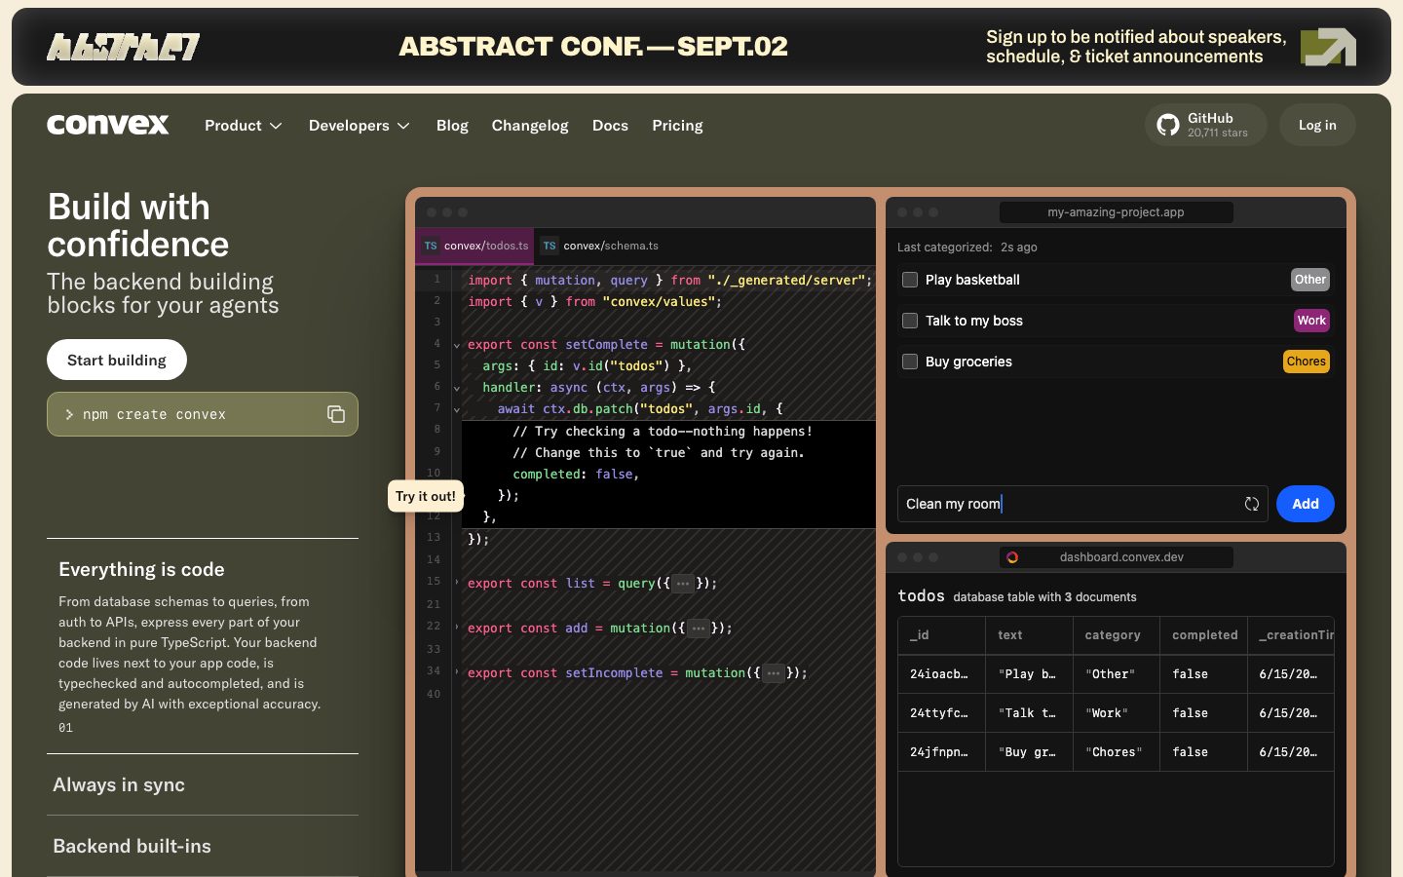Click the Convex logo
This screenshot has width=1403, height=877.
click(x=108, y=125)
